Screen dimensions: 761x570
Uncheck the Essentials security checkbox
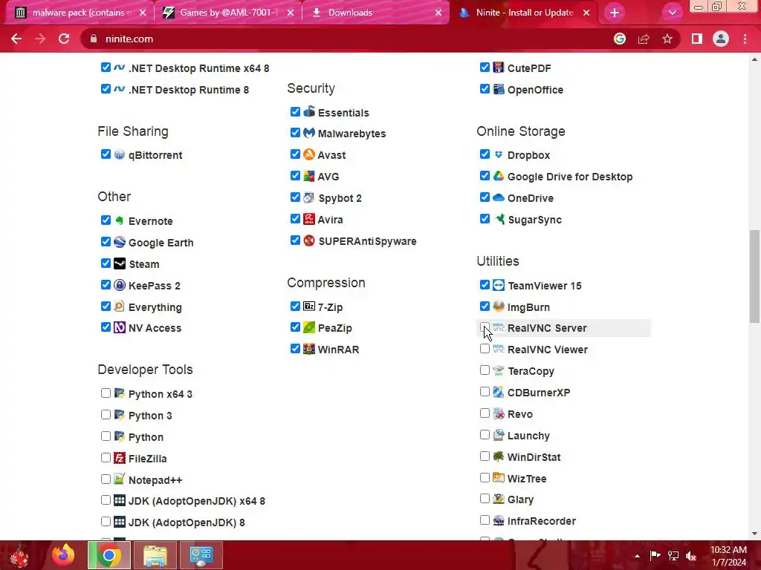[295, 112]
